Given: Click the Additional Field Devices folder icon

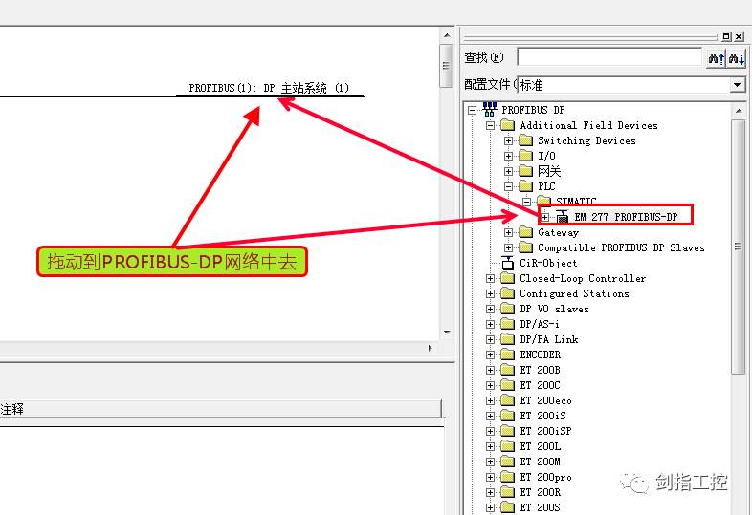Looking at the screenshot, I should [507, 125].
